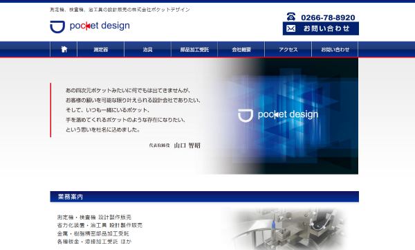Go to the 会社概要 page
This screenshot has height=250, width=415.
(241, 50)
